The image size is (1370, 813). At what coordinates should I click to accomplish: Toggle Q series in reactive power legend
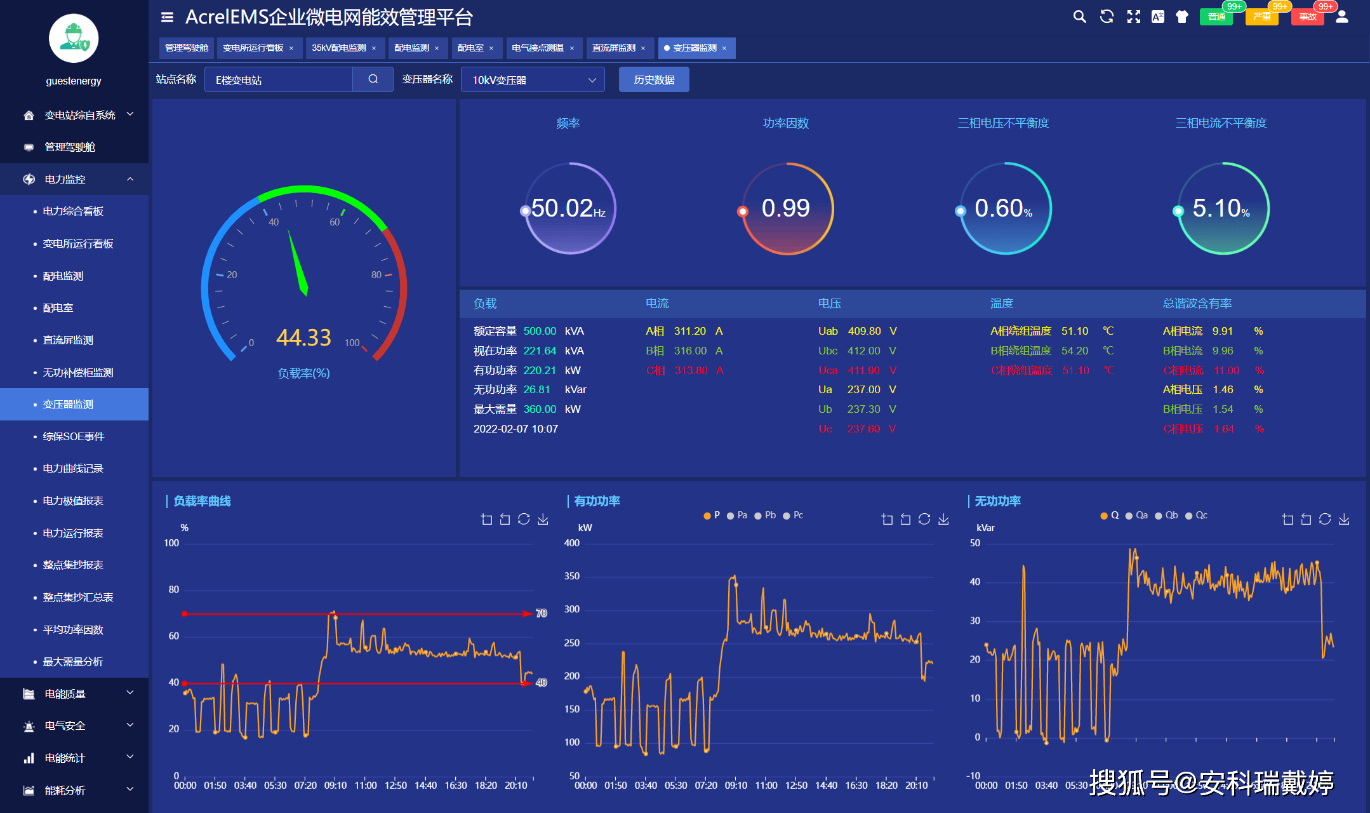coord(1110,515)
